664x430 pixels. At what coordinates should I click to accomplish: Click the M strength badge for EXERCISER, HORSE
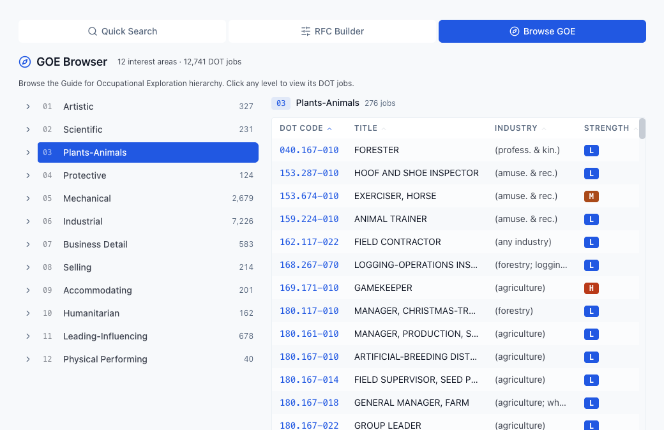tap(591, 196)
